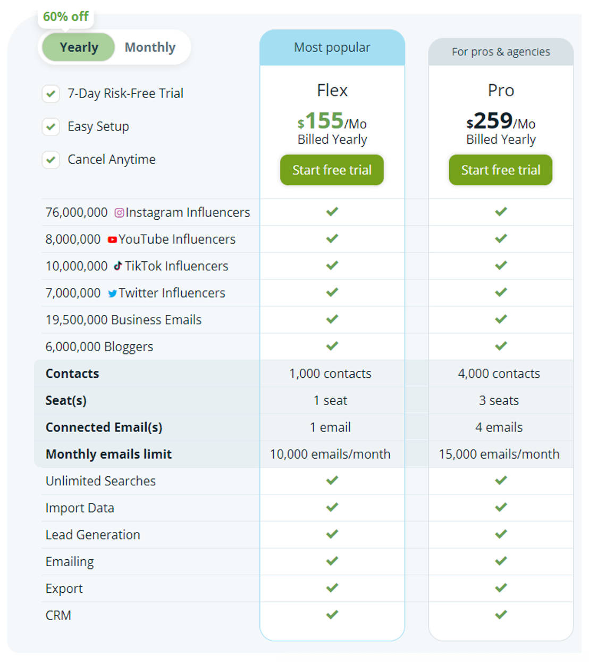Start free trial for Flex plan
589x662 pixels.
pyautogui.click(x=332, y=170)
